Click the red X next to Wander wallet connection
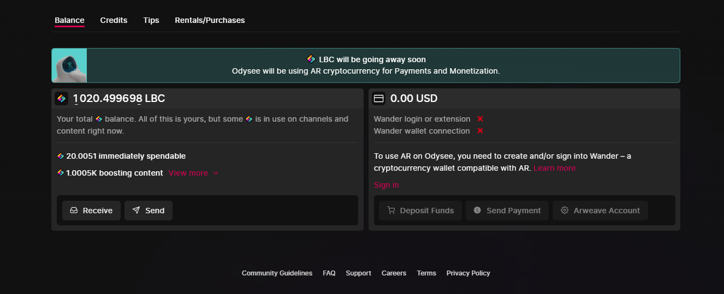The width and height of the screenshot is (724, 294). tap(480, 131)
